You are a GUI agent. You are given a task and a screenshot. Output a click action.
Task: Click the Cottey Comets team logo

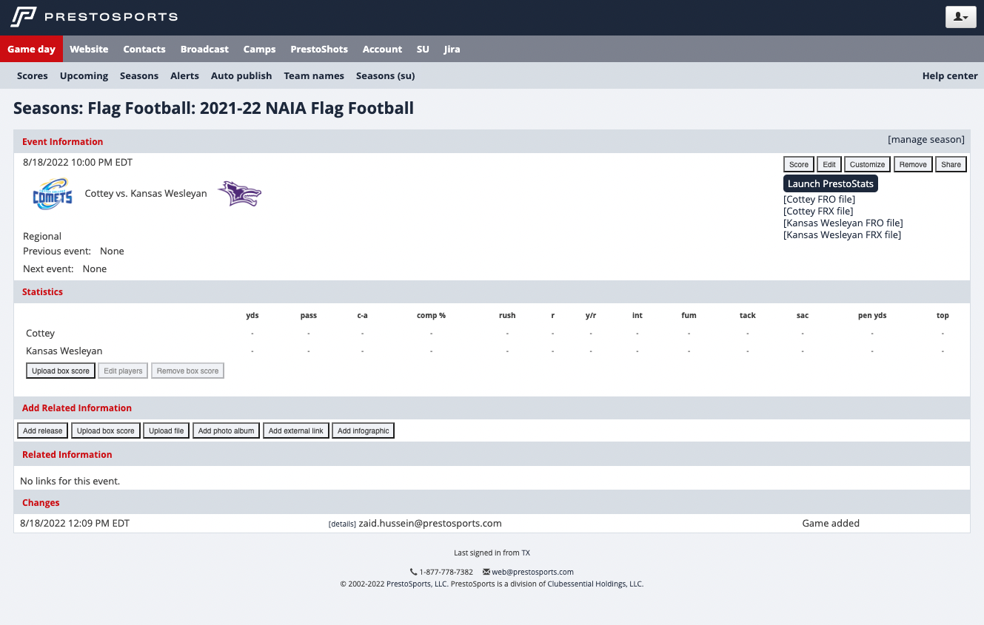[x=53, y=194]
